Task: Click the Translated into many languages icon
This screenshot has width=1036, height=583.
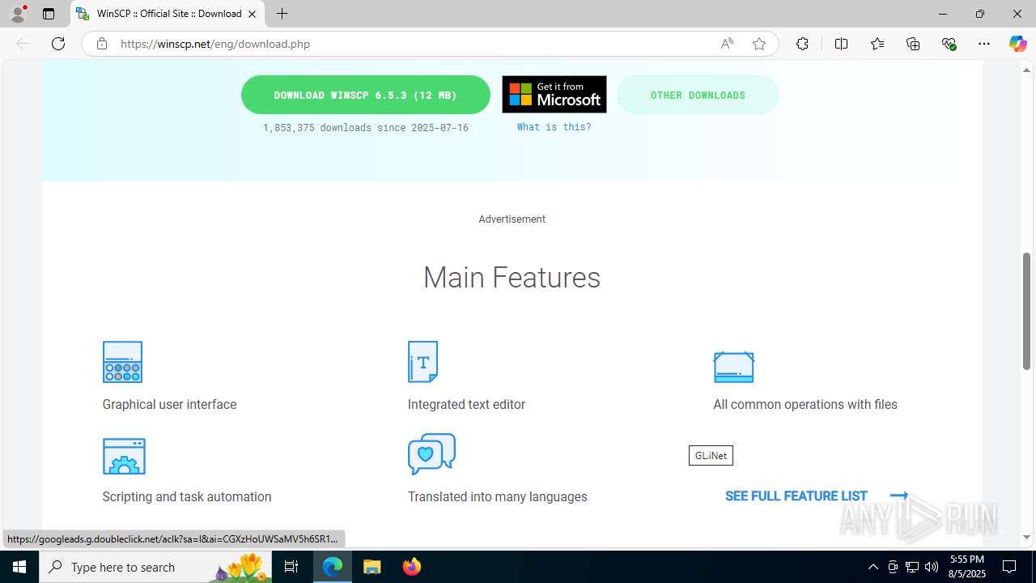Action: 431,453
